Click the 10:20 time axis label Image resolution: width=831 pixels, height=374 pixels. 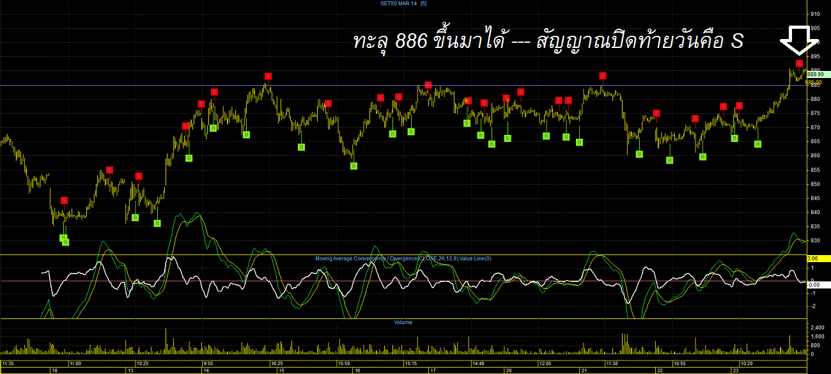tap(747, 362)
